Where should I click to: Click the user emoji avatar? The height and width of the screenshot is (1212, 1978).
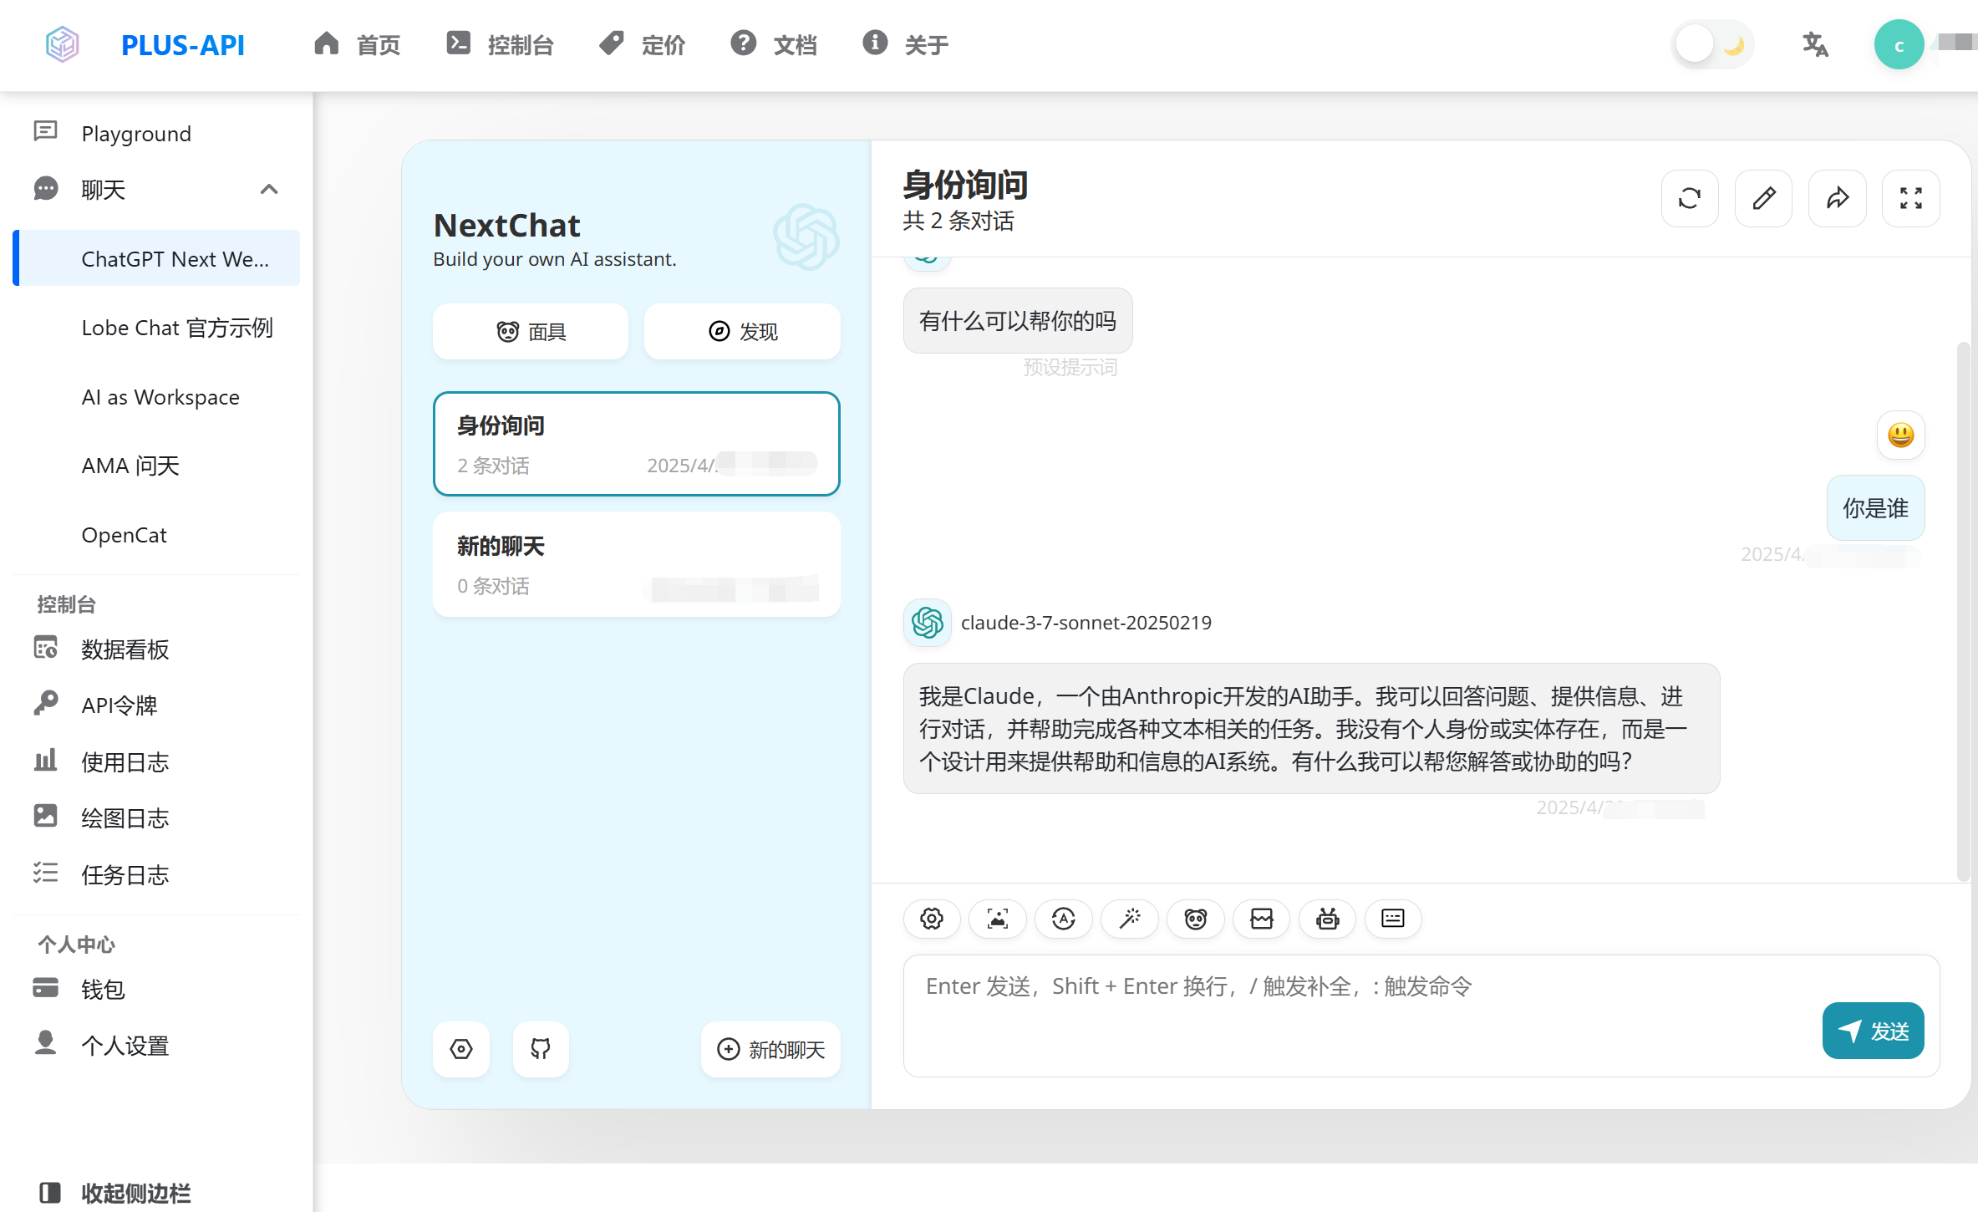1900,435
